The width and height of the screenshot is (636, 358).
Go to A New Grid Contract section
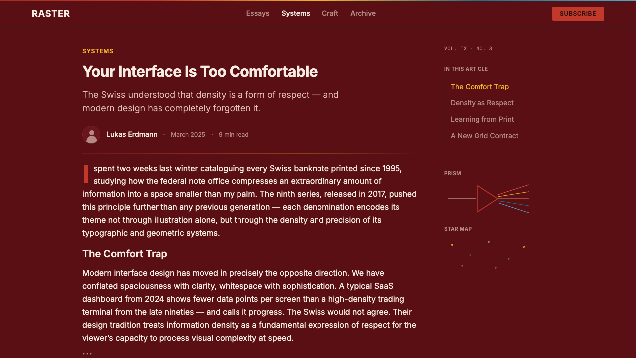tap(484, 136)
